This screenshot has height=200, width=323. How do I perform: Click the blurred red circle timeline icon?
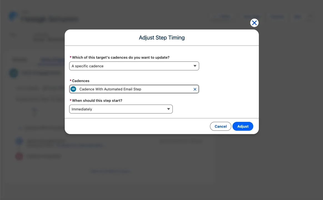(19, 156)
